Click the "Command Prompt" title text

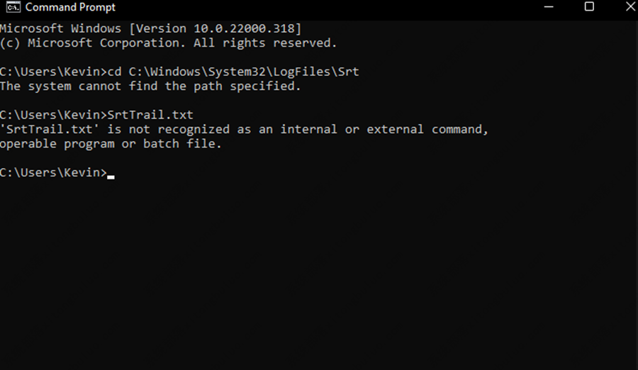(x=70, y=8)
